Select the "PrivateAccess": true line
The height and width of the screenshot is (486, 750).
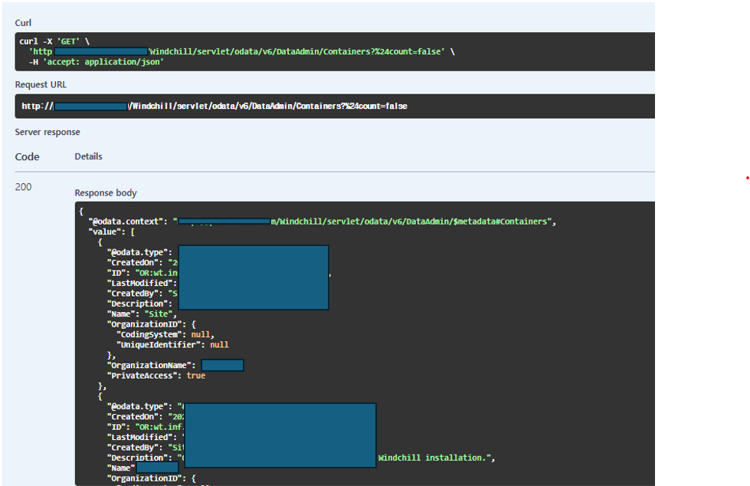[x=156, y=376]
